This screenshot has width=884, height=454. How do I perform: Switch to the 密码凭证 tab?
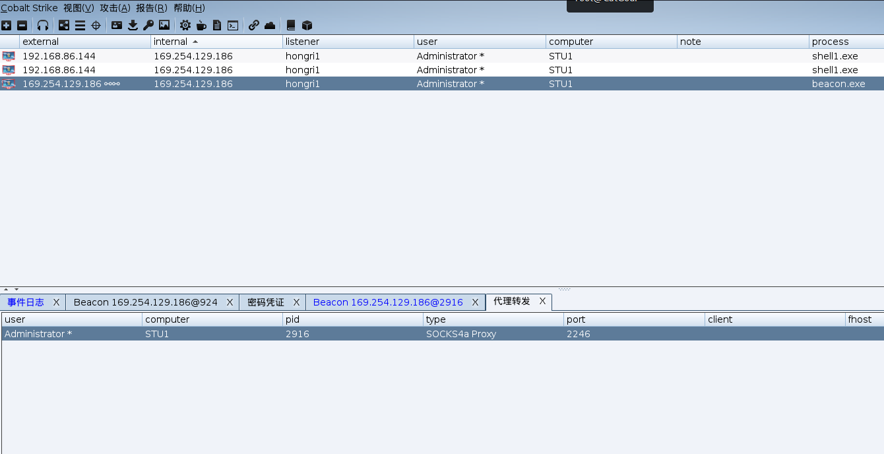[x=266, y=302]
